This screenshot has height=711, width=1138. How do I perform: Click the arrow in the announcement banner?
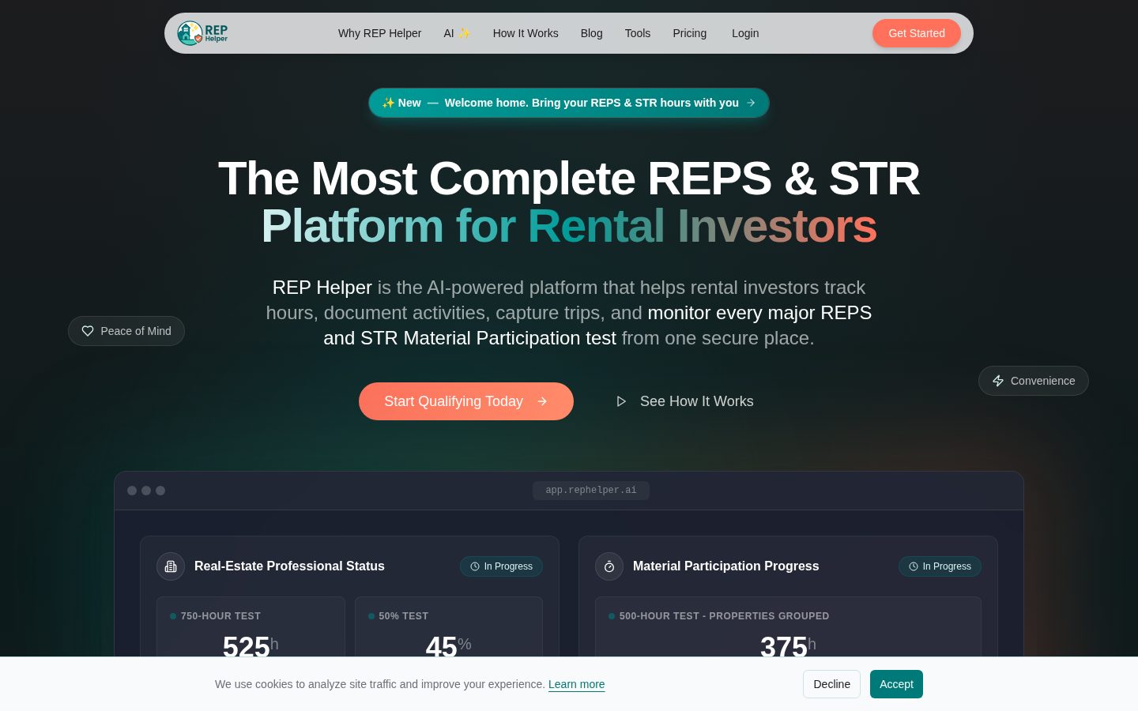click(x=751, y=103)
